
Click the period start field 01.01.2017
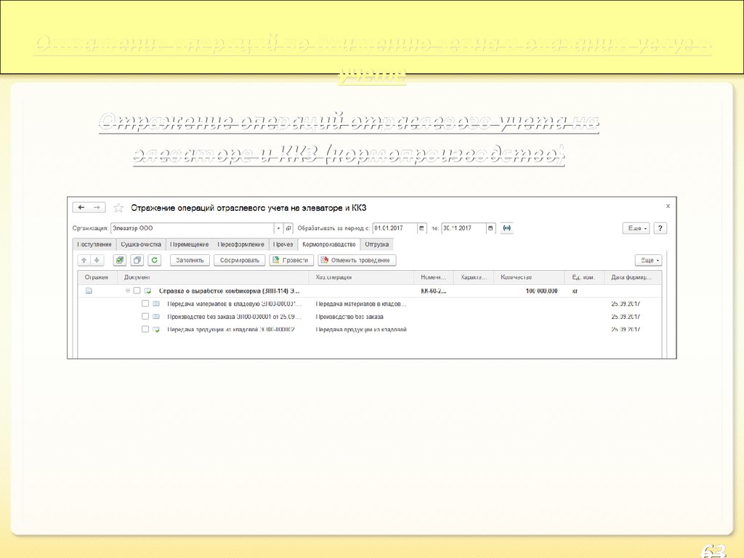[x=395, y=228]
